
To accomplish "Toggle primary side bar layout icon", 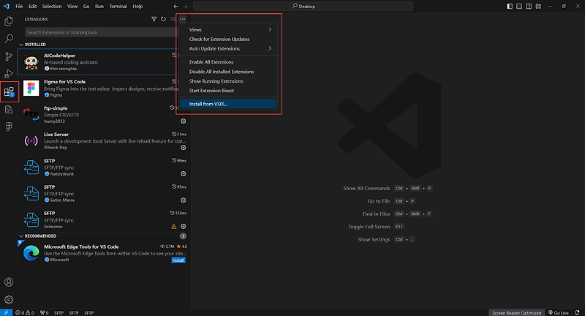I will click(x=510, y=7).
